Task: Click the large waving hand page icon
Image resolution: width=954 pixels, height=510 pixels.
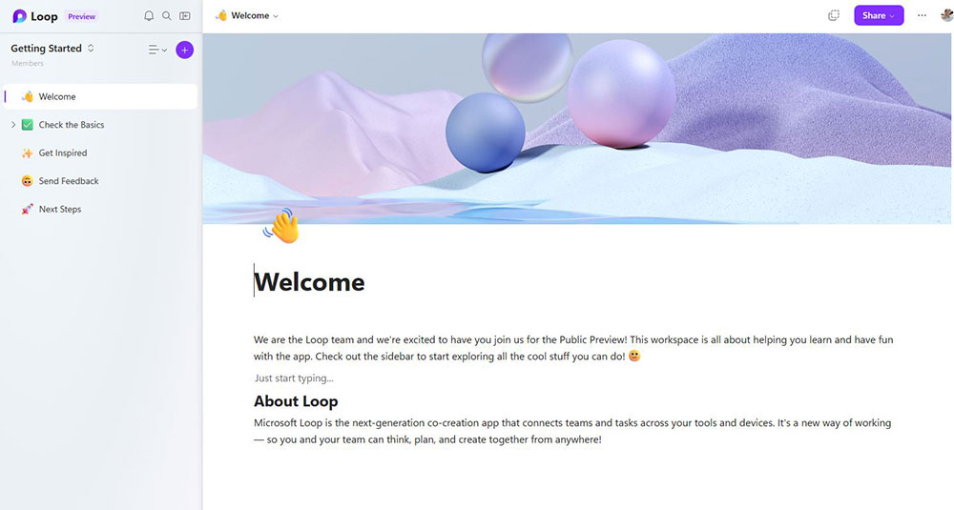Action: 281,226
